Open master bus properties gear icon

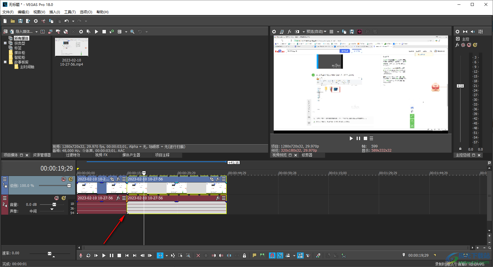(457, 32)
